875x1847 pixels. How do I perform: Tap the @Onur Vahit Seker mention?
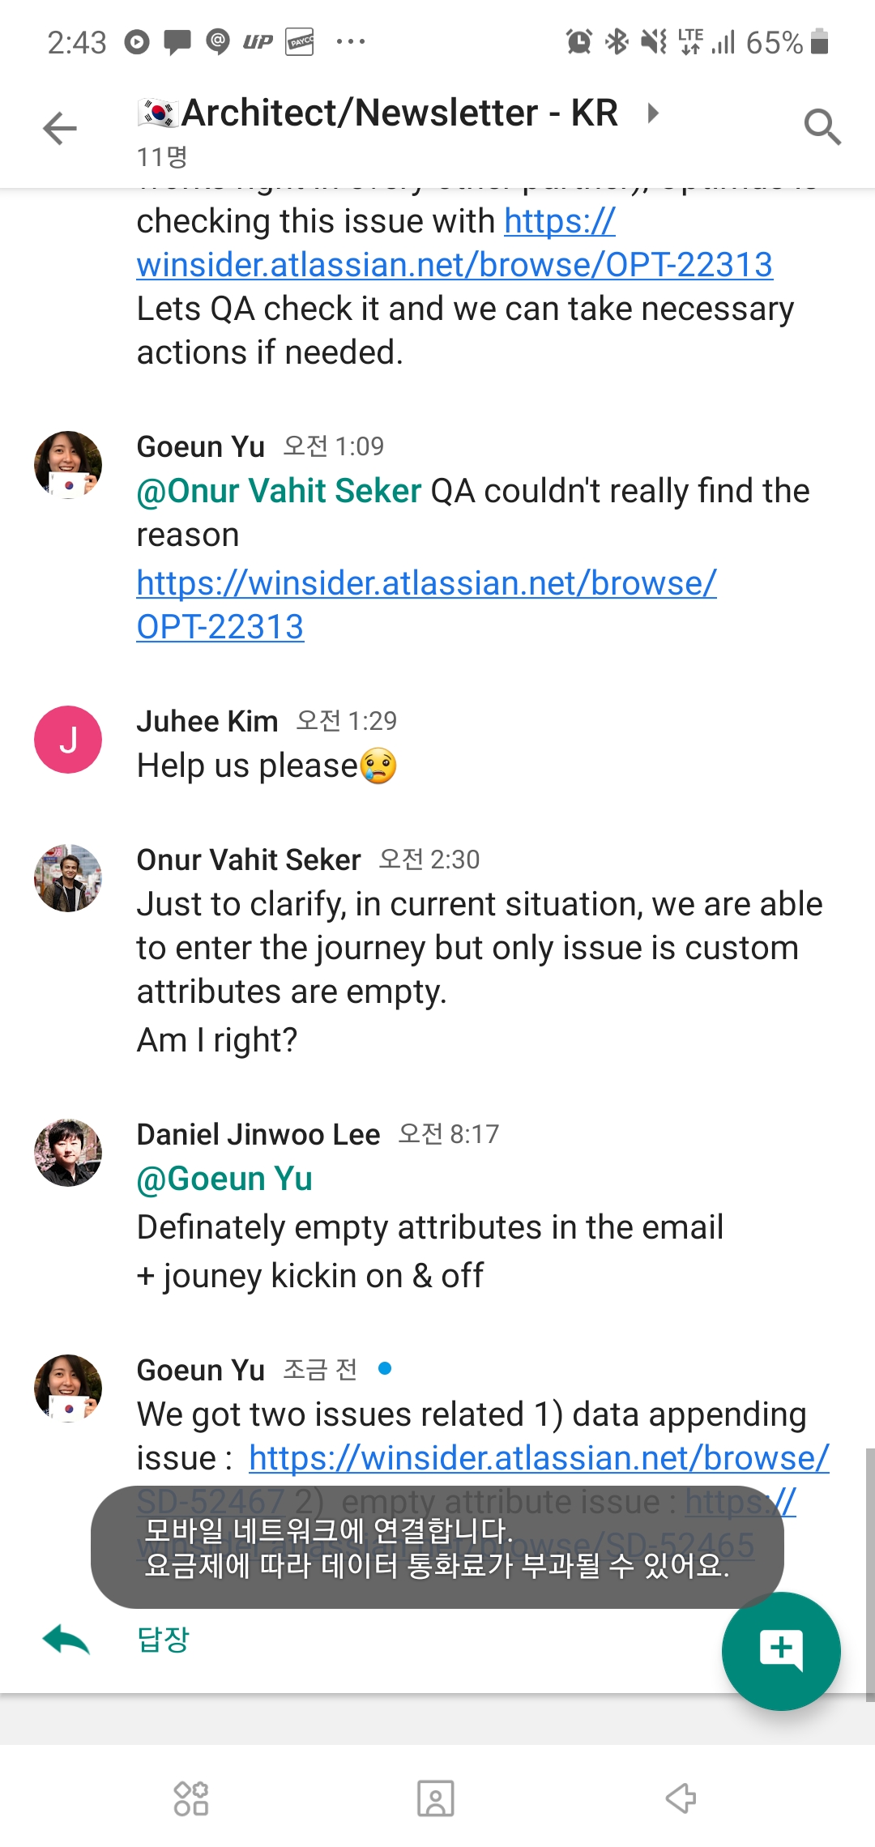pyautogui.click(x=279, y=491)
